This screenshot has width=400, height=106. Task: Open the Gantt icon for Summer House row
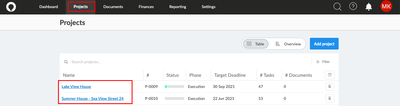(x=330, y=98)
